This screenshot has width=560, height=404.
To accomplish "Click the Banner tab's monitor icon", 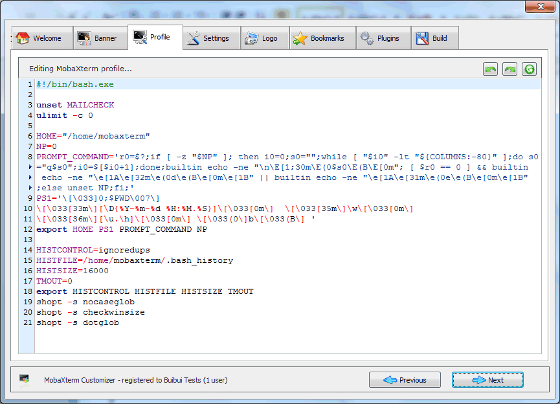I will click(x=85, y=38).
